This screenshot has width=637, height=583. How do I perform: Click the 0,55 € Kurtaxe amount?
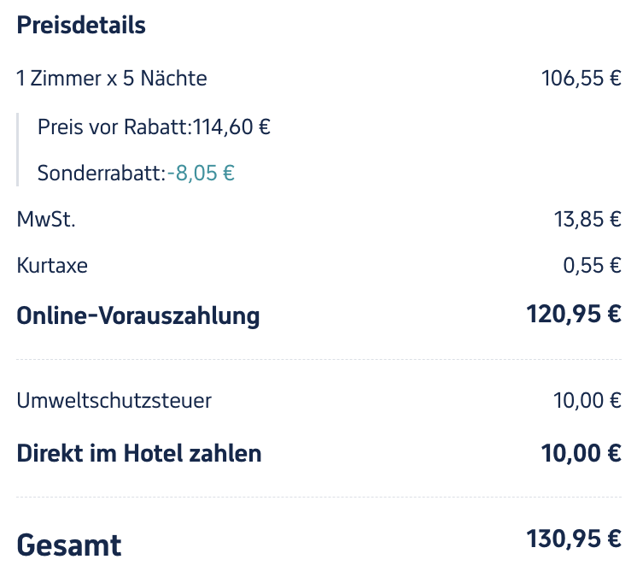593,266
